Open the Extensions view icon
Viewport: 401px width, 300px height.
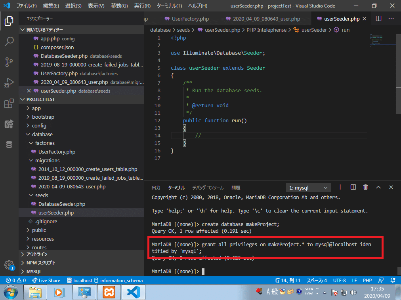coord(9,103)
